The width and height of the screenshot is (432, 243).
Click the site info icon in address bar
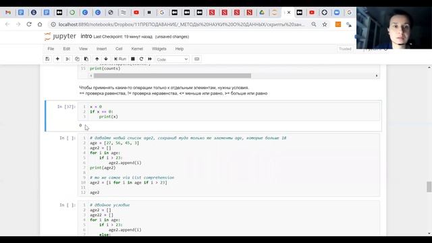click(x=53, y=24)
